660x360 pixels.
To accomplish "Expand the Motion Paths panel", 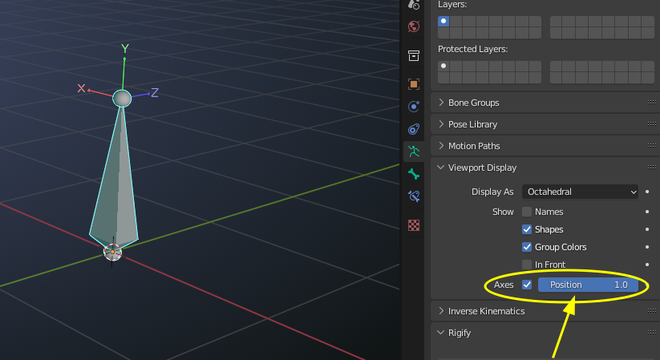I will (x=544, y=146).
